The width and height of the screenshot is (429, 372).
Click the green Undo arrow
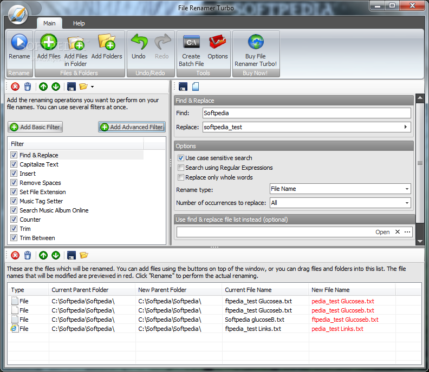pyautogui.click(x=139, y=42)
